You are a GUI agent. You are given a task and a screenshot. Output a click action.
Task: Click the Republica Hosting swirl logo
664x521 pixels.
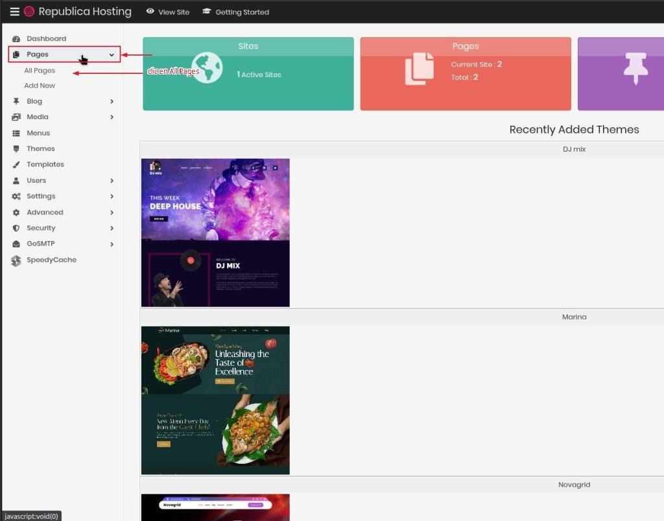[x=29, y=12]
